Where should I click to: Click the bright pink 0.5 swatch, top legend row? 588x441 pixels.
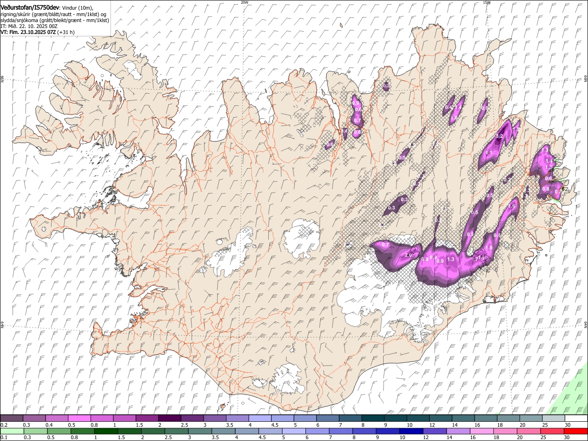[79, 418]
